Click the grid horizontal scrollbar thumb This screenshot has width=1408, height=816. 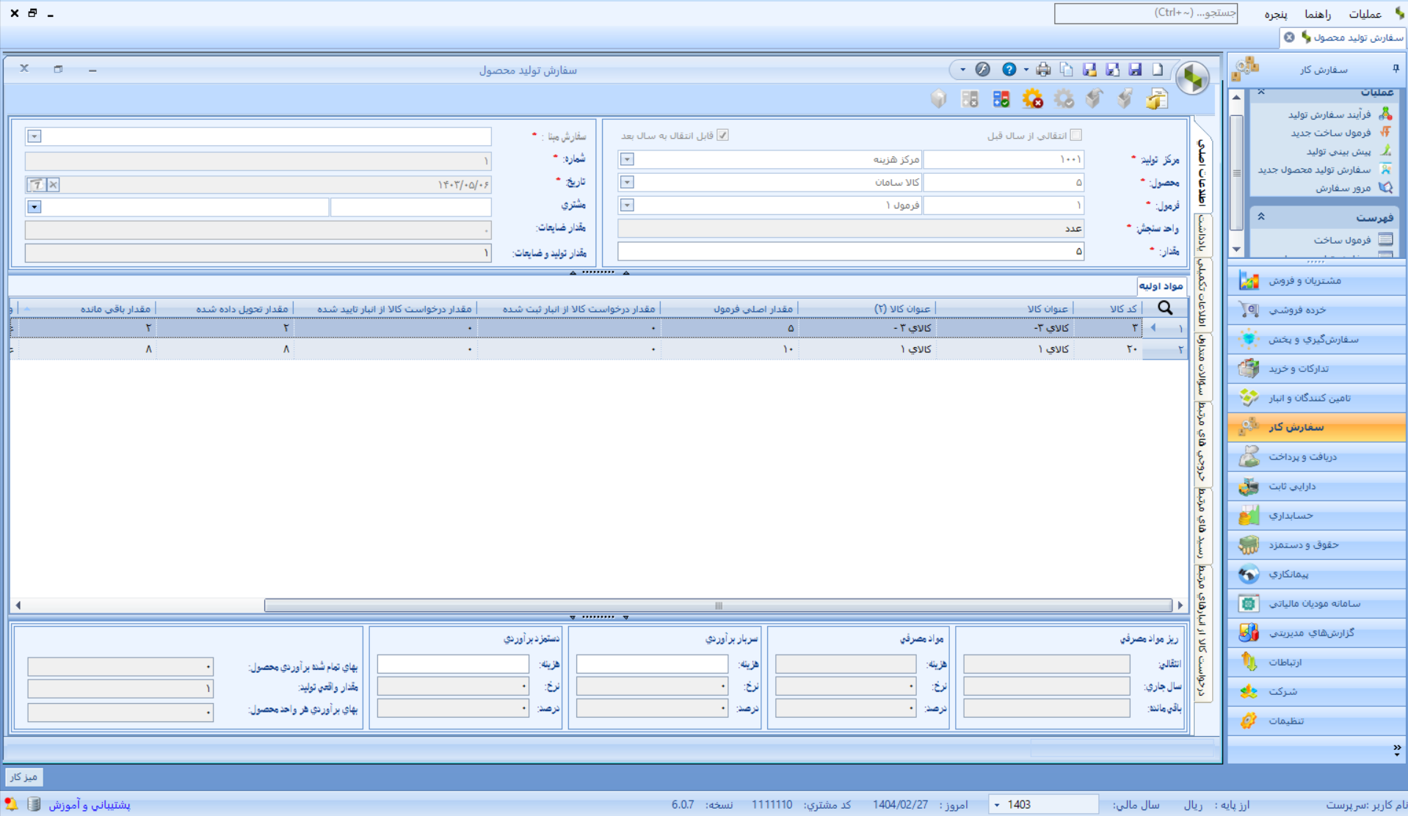718,605
